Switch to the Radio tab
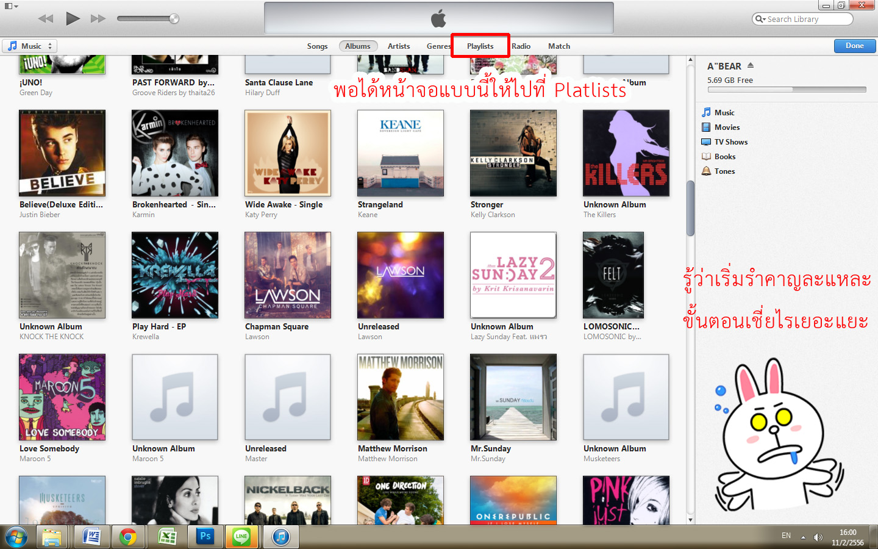The height and width of the screenshot is (549, 878). 521,46
